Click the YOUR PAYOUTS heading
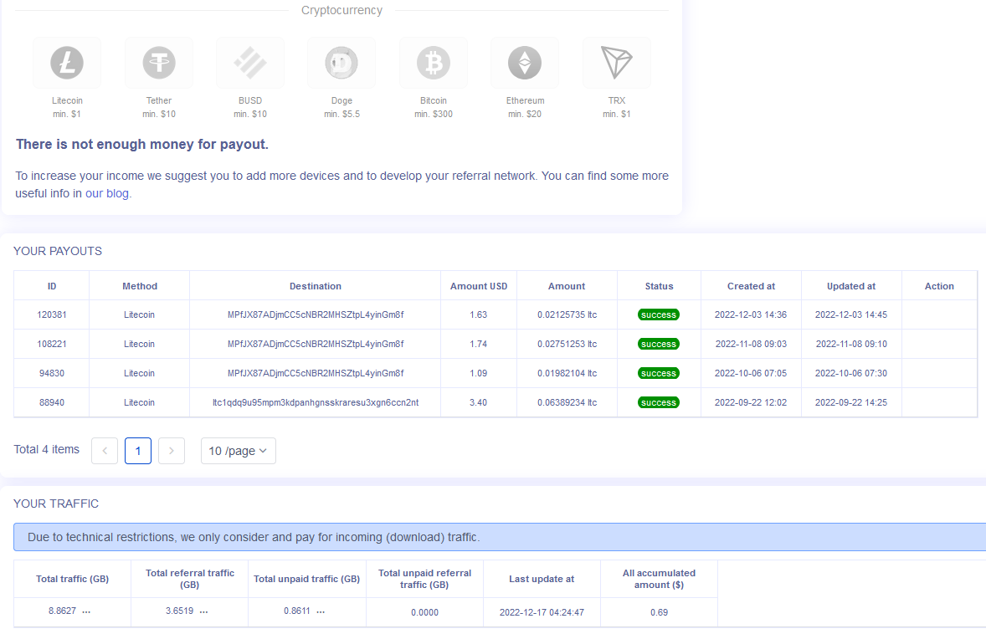 57,251
